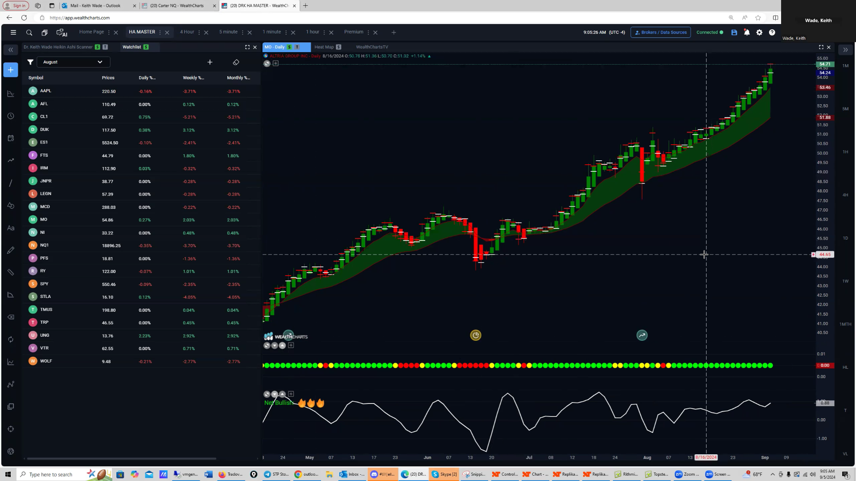Click the save layout floppy icon
856x481 pixels.
734,33
